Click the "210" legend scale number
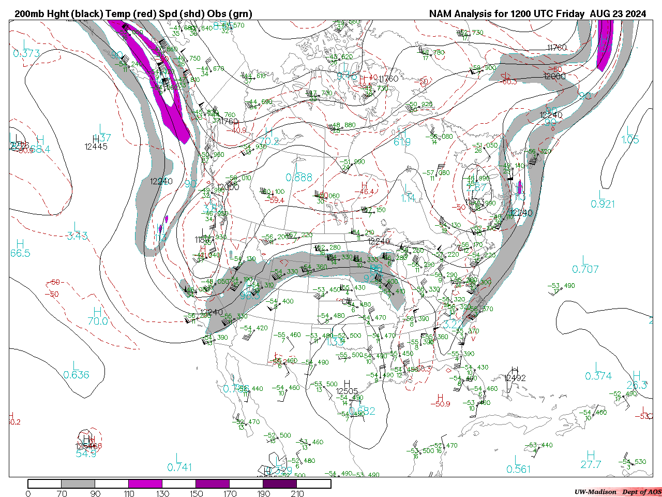Screen dimensions: 662x497 pos(297,493)
